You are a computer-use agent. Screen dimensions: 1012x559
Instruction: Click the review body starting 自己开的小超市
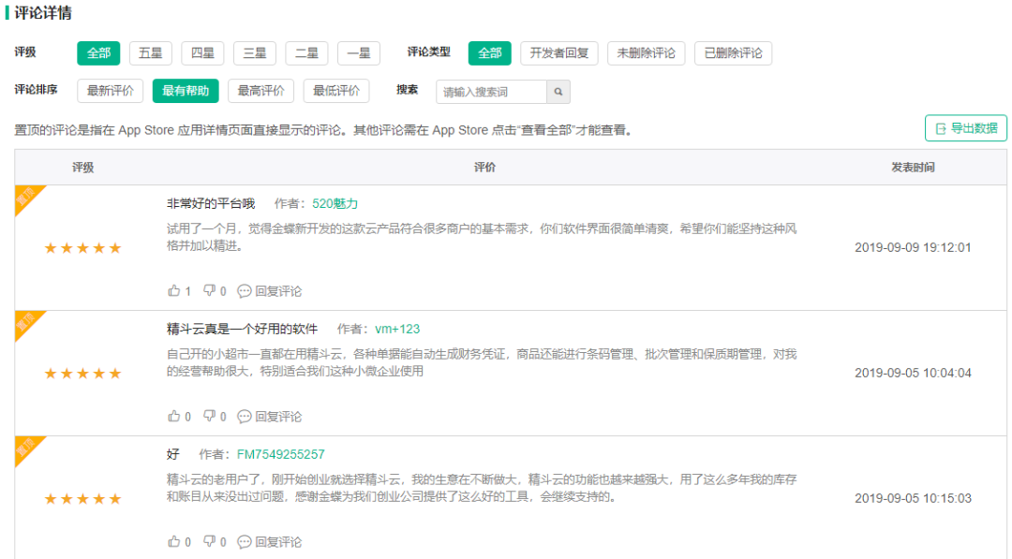pos(482,362)
